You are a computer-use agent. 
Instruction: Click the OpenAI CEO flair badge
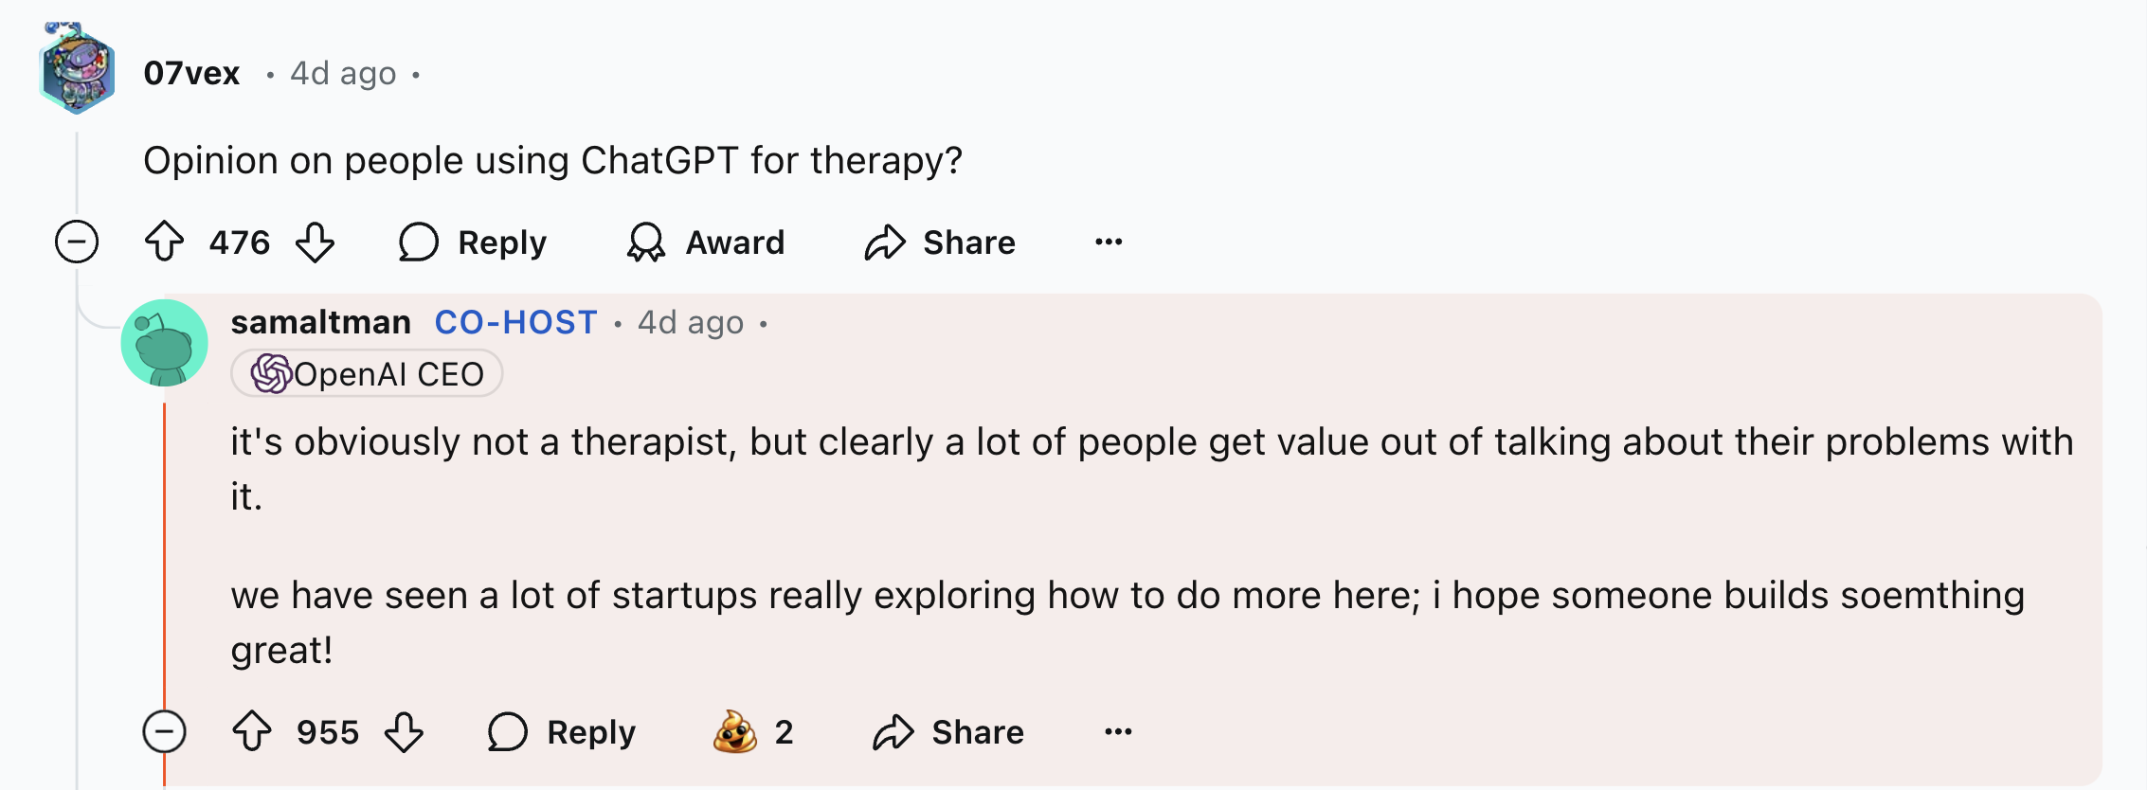click(x=368, y=373)
